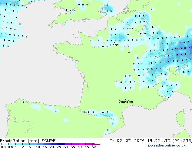This screenshot has width=192, height=148.
Task: Click the legend value 50
Action: tap(94, 147)
